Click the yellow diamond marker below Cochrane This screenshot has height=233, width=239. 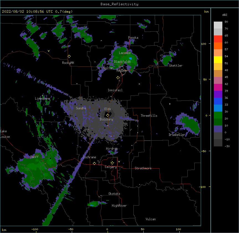coord(94,163)
